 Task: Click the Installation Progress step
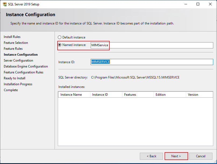(x=18, y=84)
